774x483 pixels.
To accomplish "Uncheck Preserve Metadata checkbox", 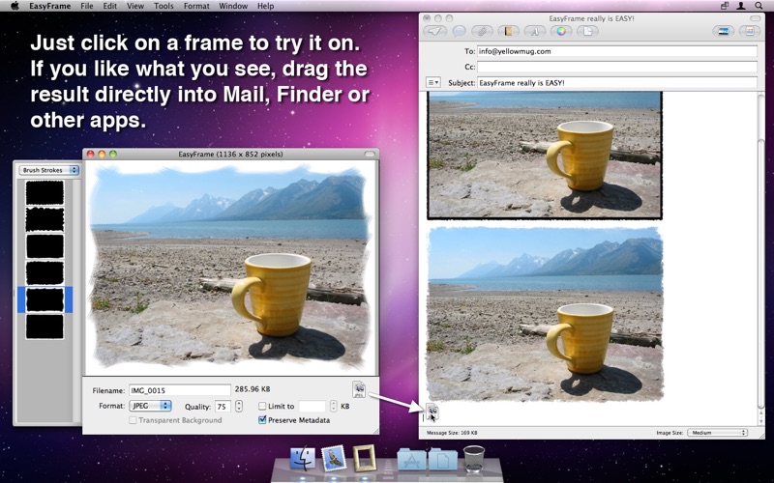I will point(262,420).
